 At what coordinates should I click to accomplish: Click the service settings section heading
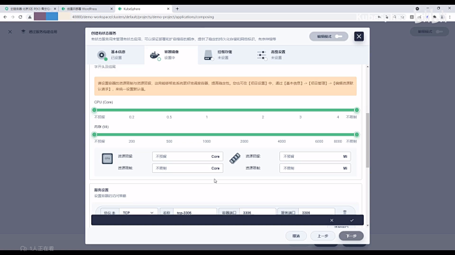[x=101, y=190]
